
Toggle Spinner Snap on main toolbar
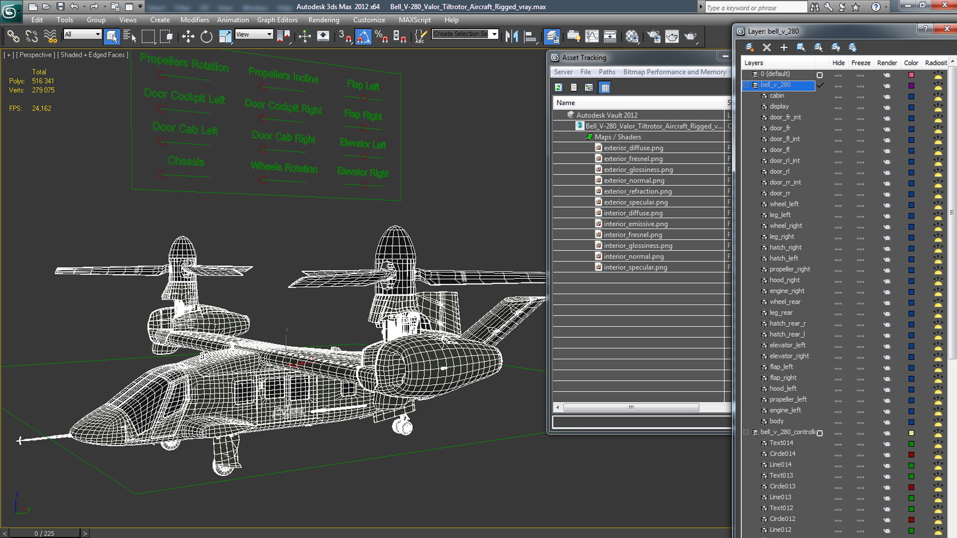[400, 36]
